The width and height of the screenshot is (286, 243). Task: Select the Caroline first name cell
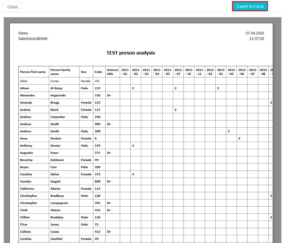click(x=26, y=174)
